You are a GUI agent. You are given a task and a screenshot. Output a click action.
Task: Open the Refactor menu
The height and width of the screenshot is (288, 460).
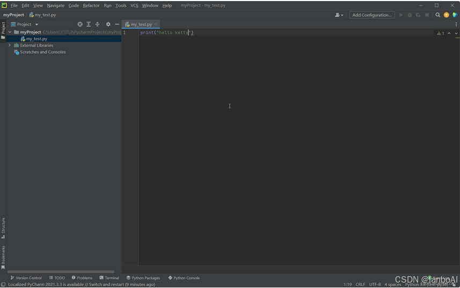coord(91,5)
